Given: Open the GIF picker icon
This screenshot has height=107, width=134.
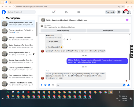Looking at the screenshot, I should [53, 85].
